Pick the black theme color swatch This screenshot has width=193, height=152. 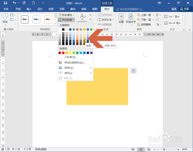[63, 29]
